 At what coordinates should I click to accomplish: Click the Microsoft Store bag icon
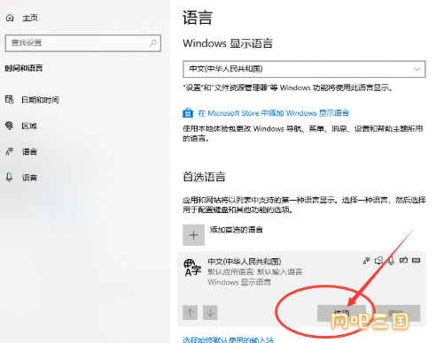point(188,113)
